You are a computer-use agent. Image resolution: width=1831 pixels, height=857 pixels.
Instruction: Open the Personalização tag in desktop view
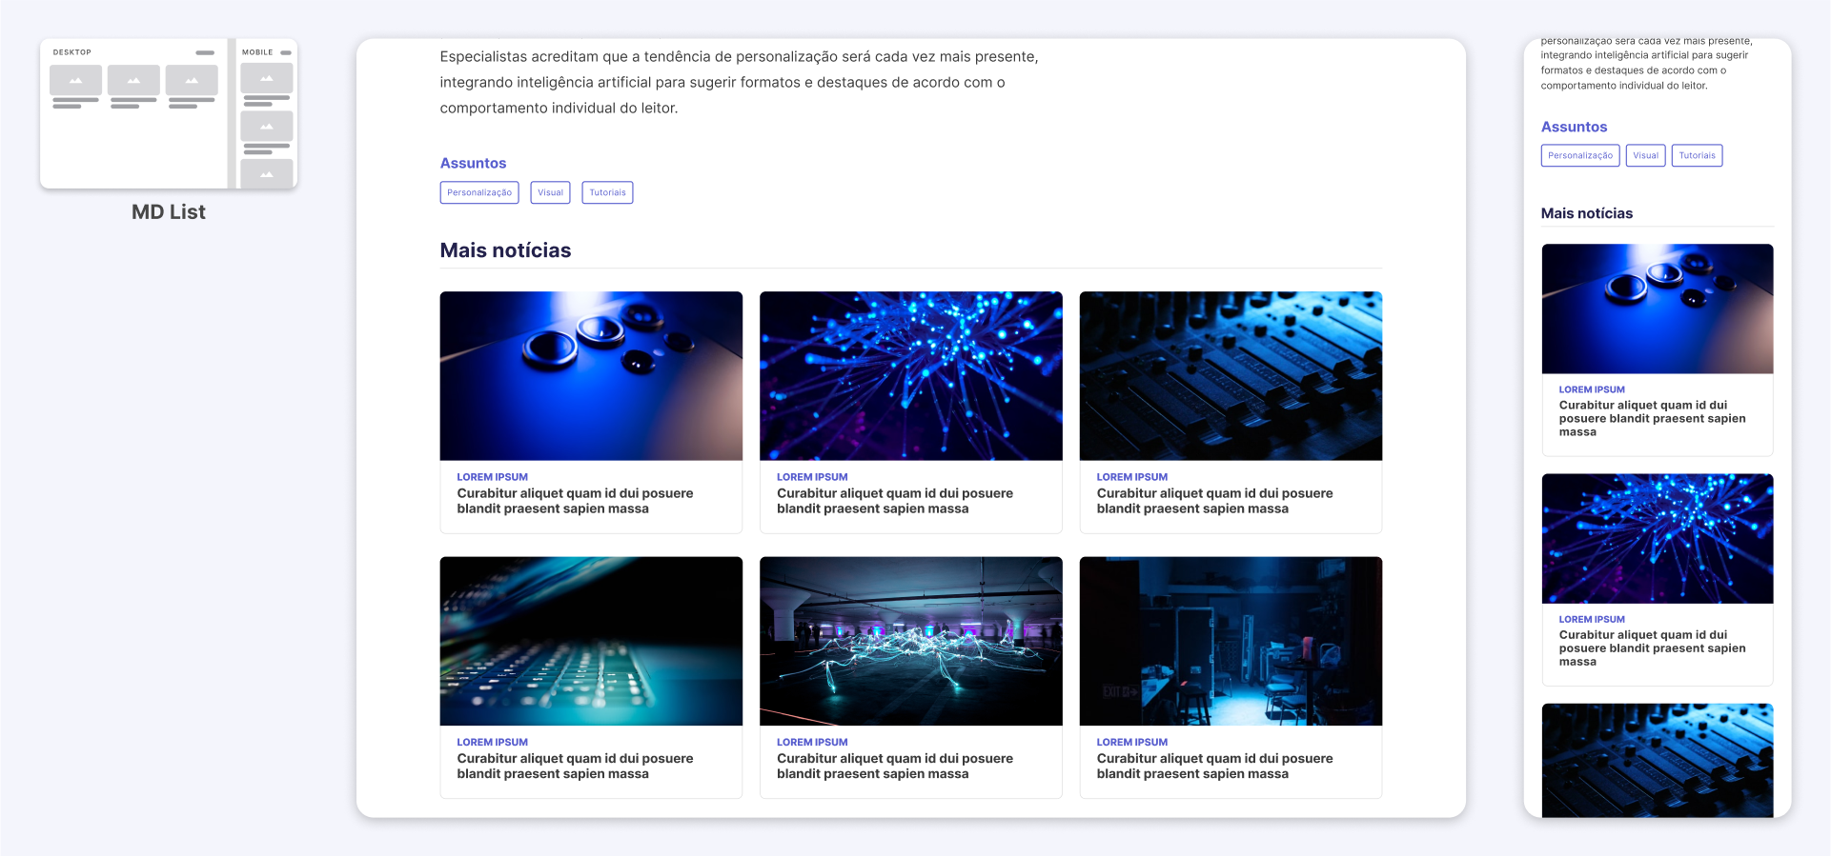pos(479,192)
